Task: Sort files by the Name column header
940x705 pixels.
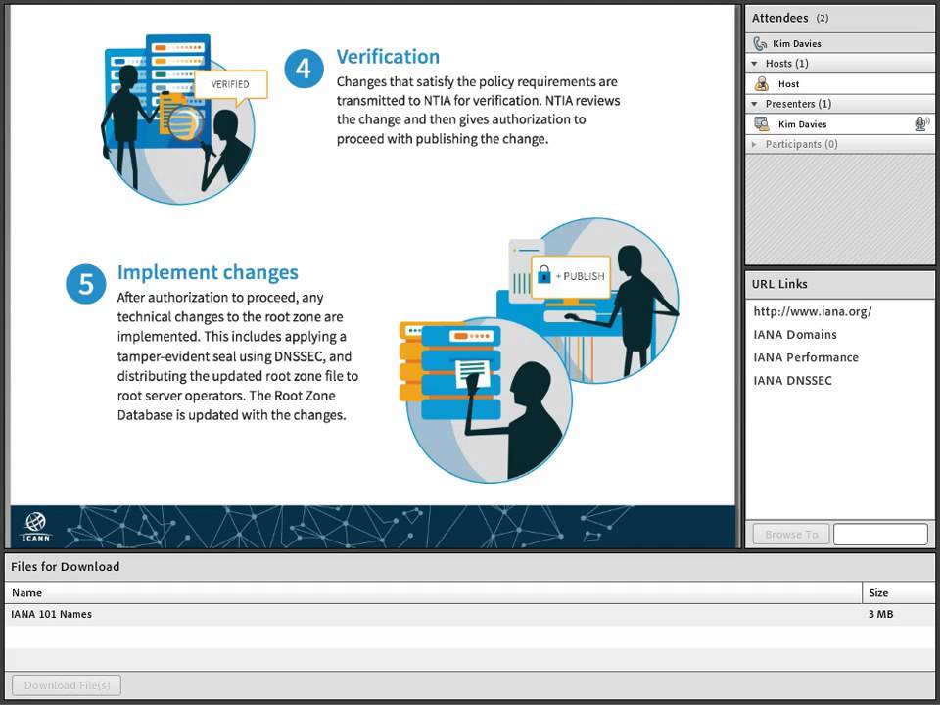Action: [434, 593]
